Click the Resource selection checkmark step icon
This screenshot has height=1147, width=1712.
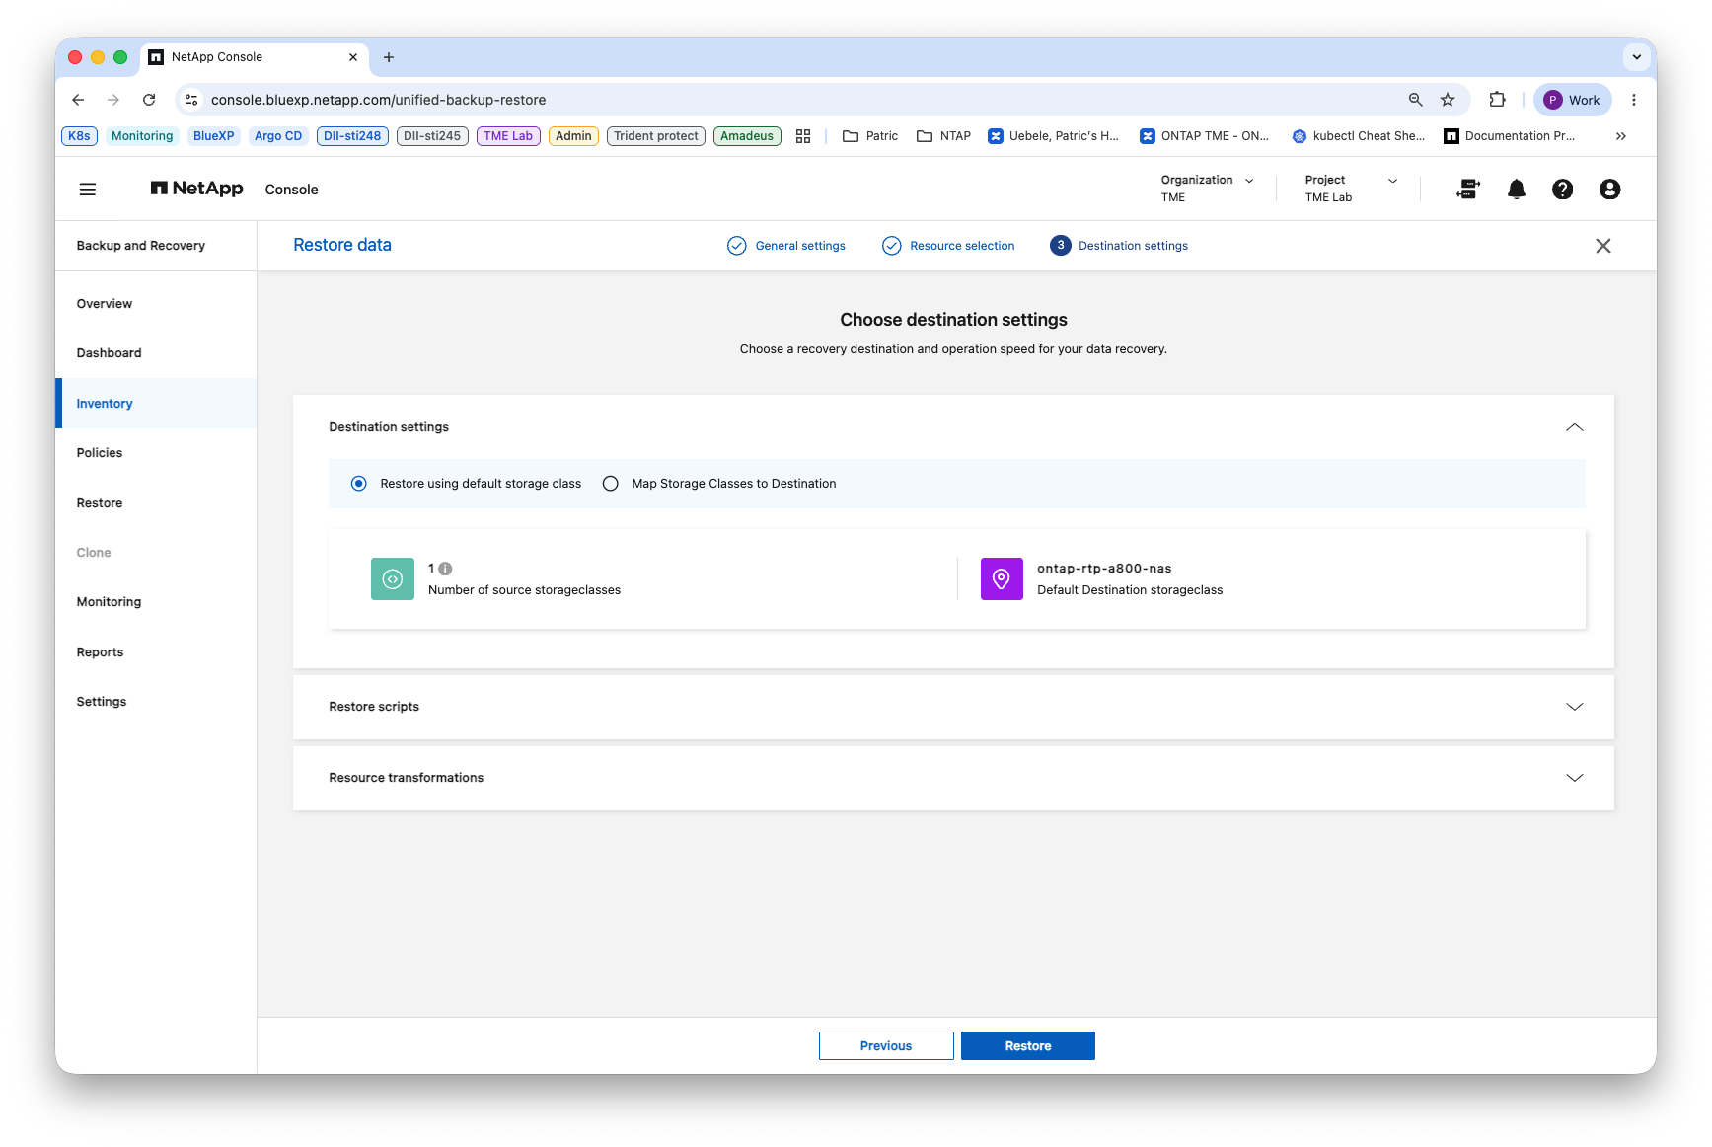pos(892,246)
